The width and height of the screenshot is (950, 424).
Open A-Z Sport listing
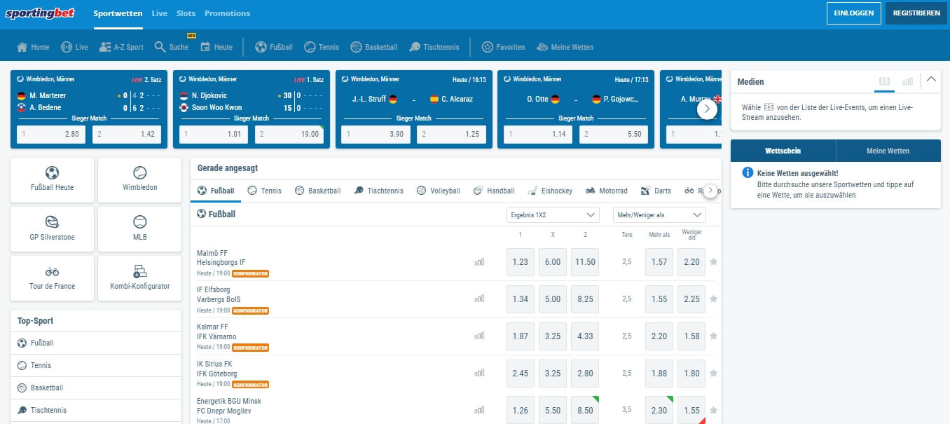tap(121, 47)
